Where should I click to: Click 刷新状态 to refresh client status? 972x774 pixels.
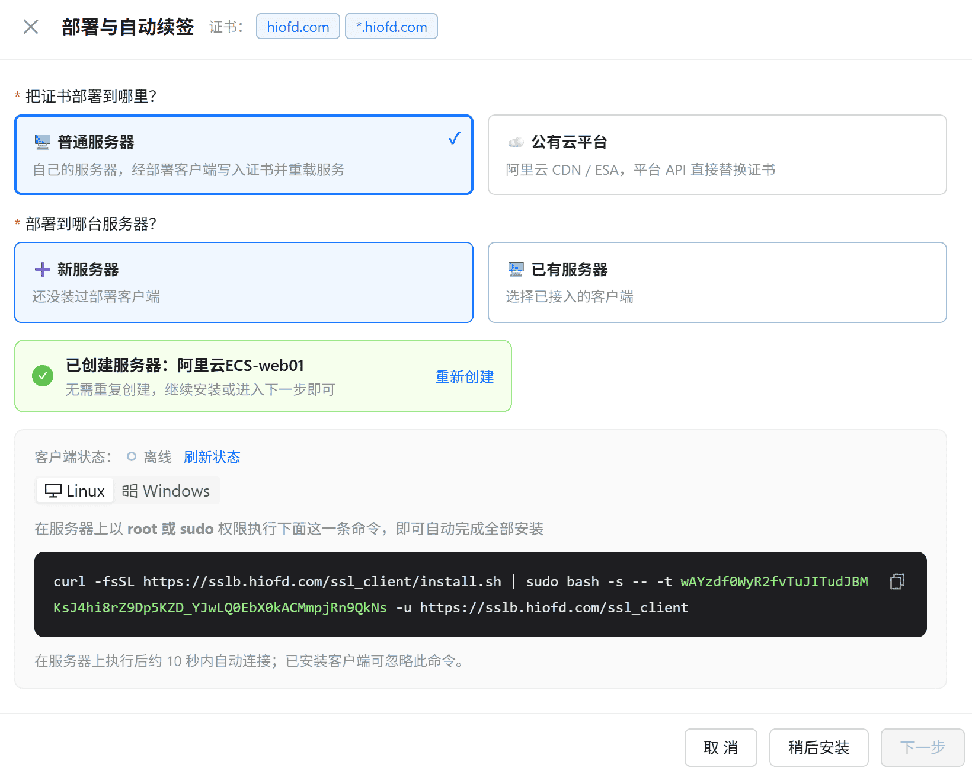click(212, 457)
